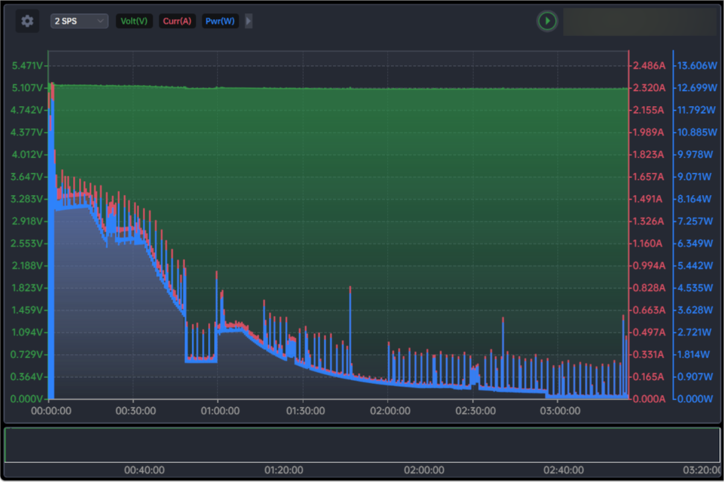Click the 2.486A current axis label

pos(649,66)
